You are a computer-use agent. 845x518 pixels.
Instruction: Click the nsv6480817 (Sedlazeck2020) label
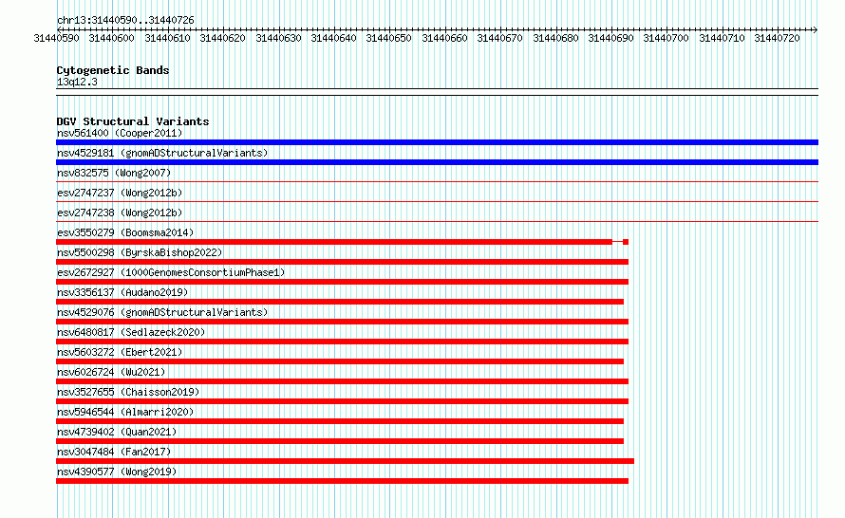(131, 332)
